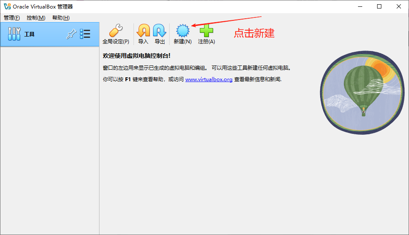Open Global Settings (全局设定) wrench icon

pos(116,31)
